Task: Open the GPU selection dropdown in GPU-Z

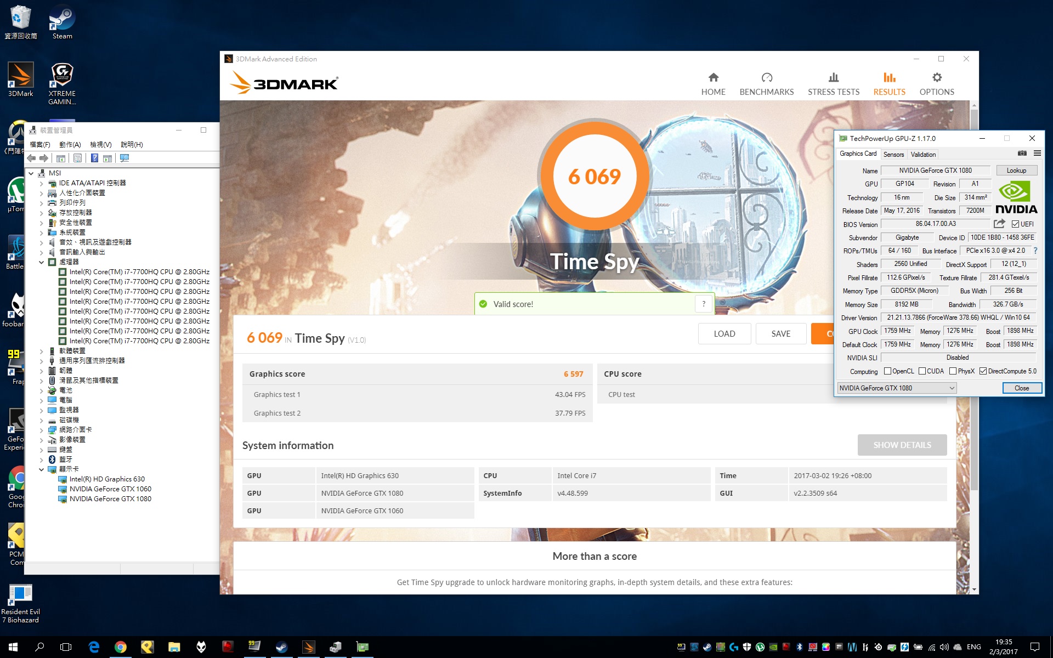Action: pyautogui.click(x=897, y=388)
